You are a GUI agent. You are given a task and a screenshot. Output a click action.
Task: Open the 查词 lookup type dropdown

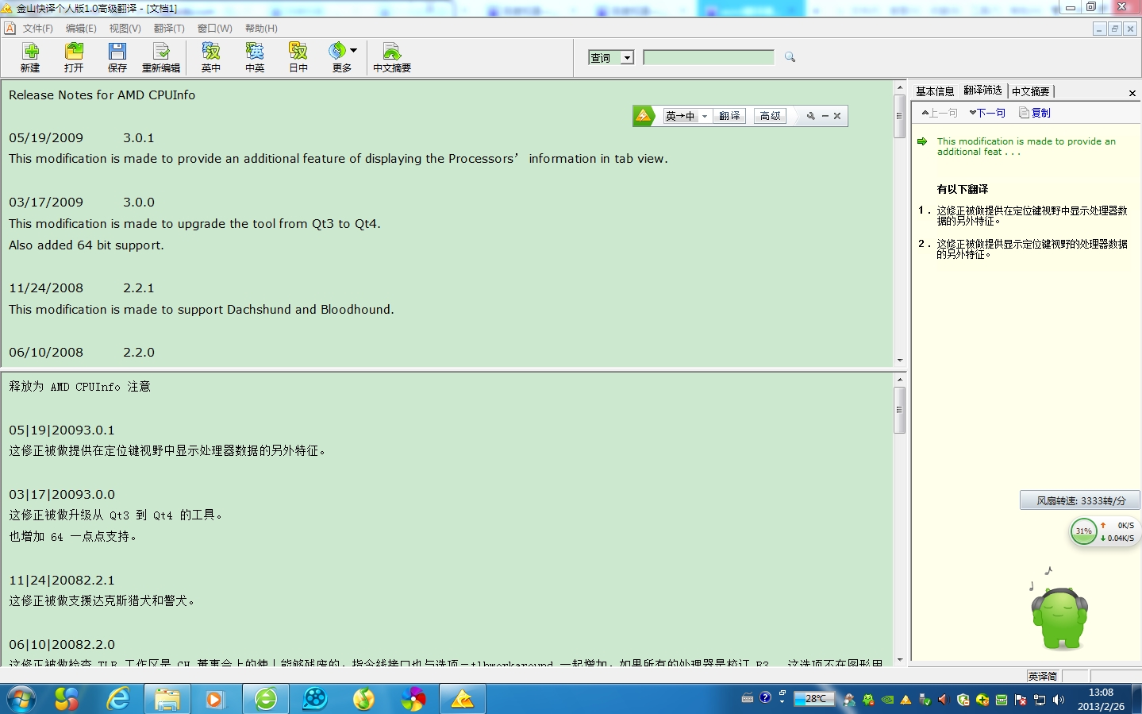pos(627,57)
